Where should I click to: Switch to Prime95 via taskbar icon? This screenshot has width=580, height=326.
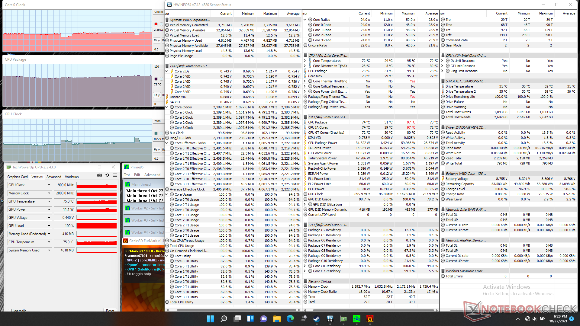(356, 319)
